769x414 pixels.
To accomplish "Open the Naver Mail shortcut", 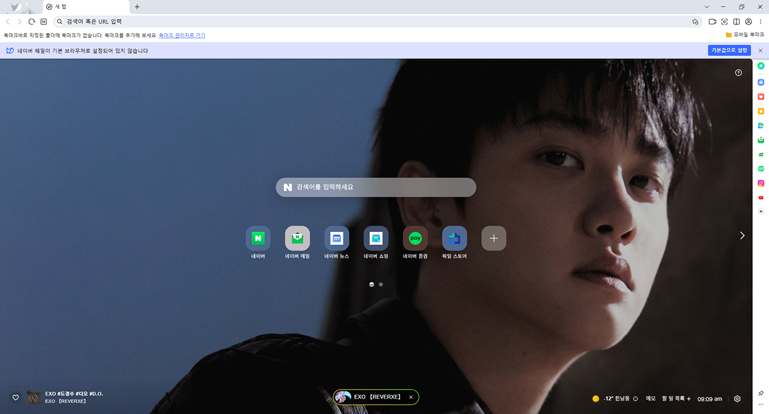I will coord(297,238).
